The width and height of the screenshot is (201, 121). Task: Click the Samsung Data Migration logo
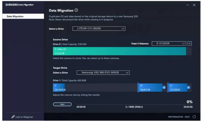[19, 5]
